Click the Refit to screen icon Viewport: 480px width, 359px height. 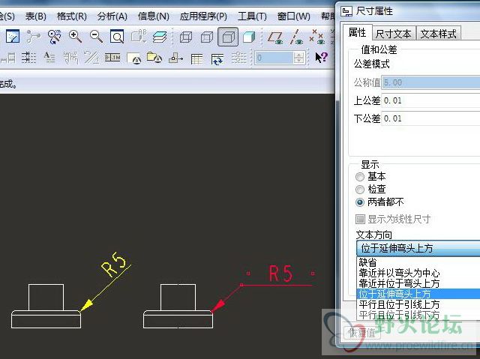pos(117,37)
